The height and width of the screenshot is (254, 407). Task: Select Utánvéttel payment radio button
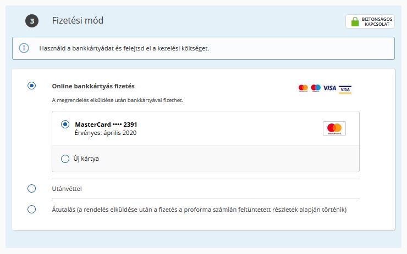32,188
